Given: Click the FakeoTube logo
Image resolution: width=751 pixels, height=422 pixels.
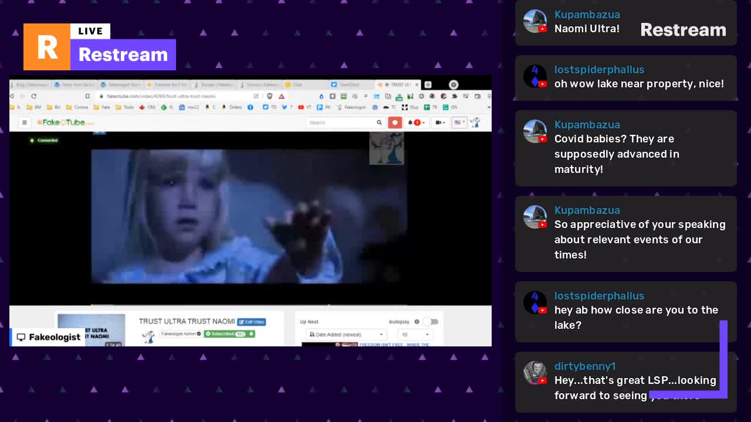Looking at the screenshot, I should pyautogui.click(x=65, y=122).
